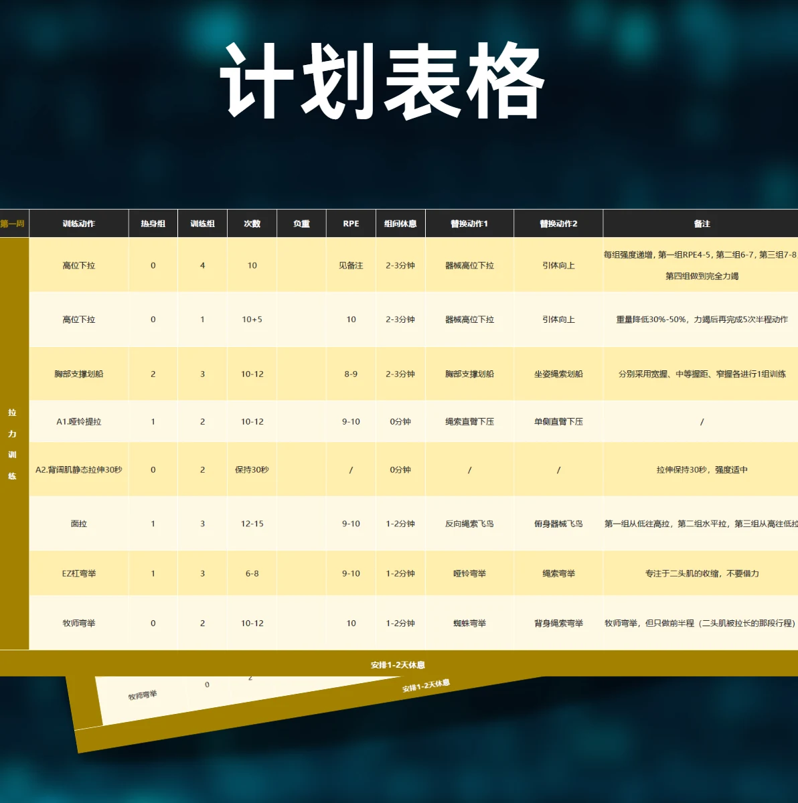
Task: Click the 12-15 reps cell
Action: (x=252, y=523)
